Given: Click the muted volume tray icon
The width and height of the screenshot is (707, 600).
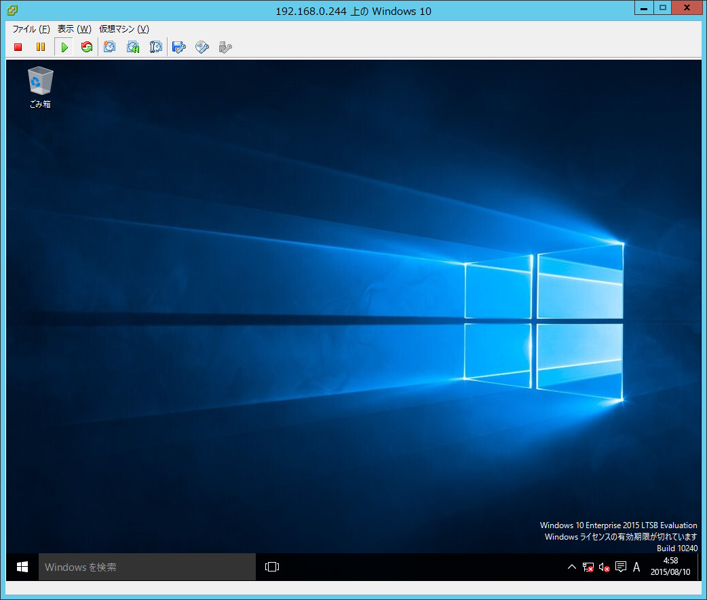Looking at the screenshot, I should click(604, 567).
